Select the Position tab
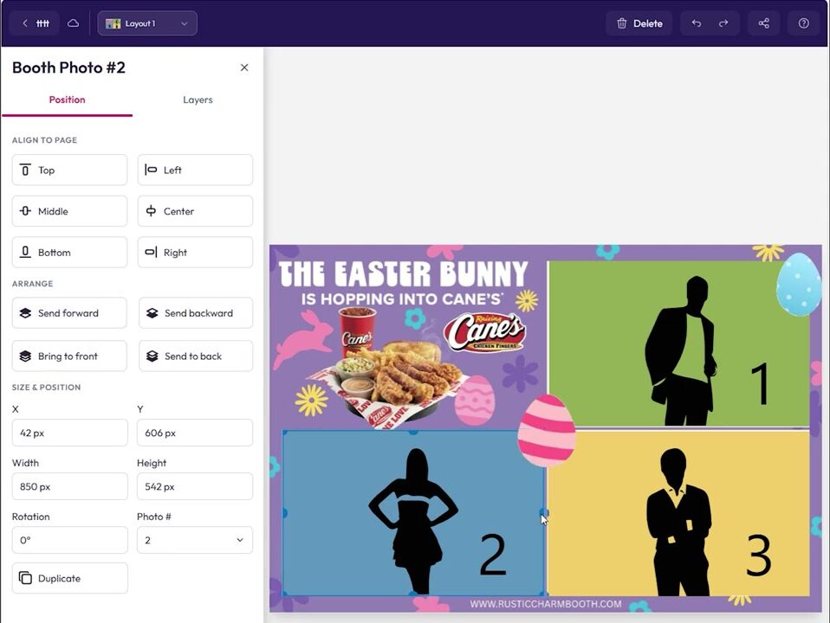The width and height of the screenshot is (830, 623). [68, 100]
